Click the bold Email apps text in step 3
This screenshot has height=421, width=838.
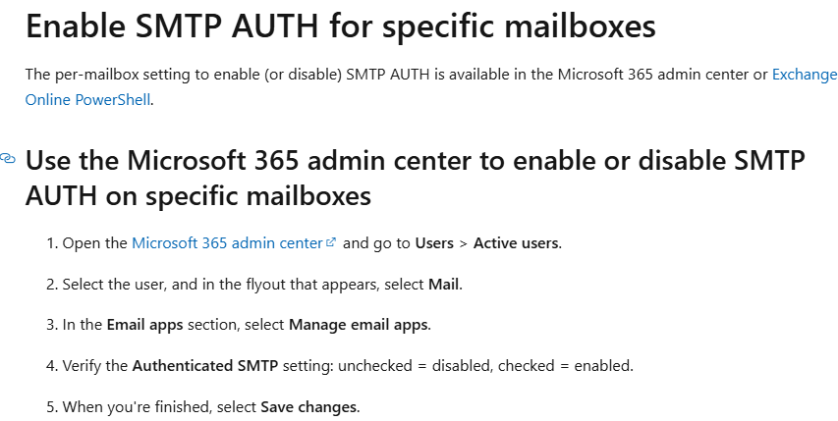pos(144,325)
